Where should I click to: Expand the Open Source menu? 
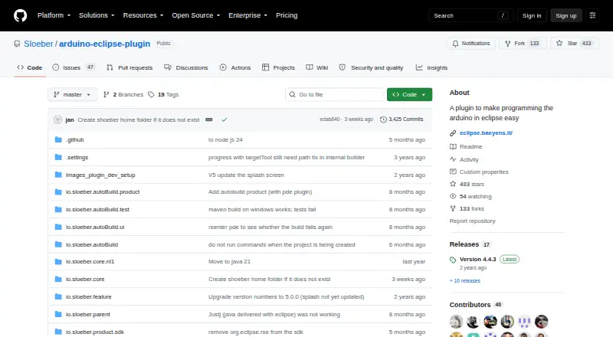pyautogui.click(x=196, y=15)
